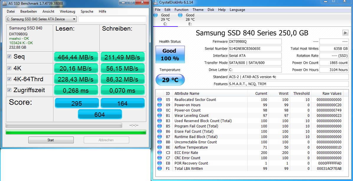Select the E: disk tab
This screenshot has height=181, width=353.
pos(190,19)
